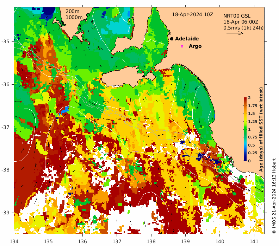Click latitude axis label '-39'
The height and width of the screenshot is (246, 279).
click(x=5, y=213)
